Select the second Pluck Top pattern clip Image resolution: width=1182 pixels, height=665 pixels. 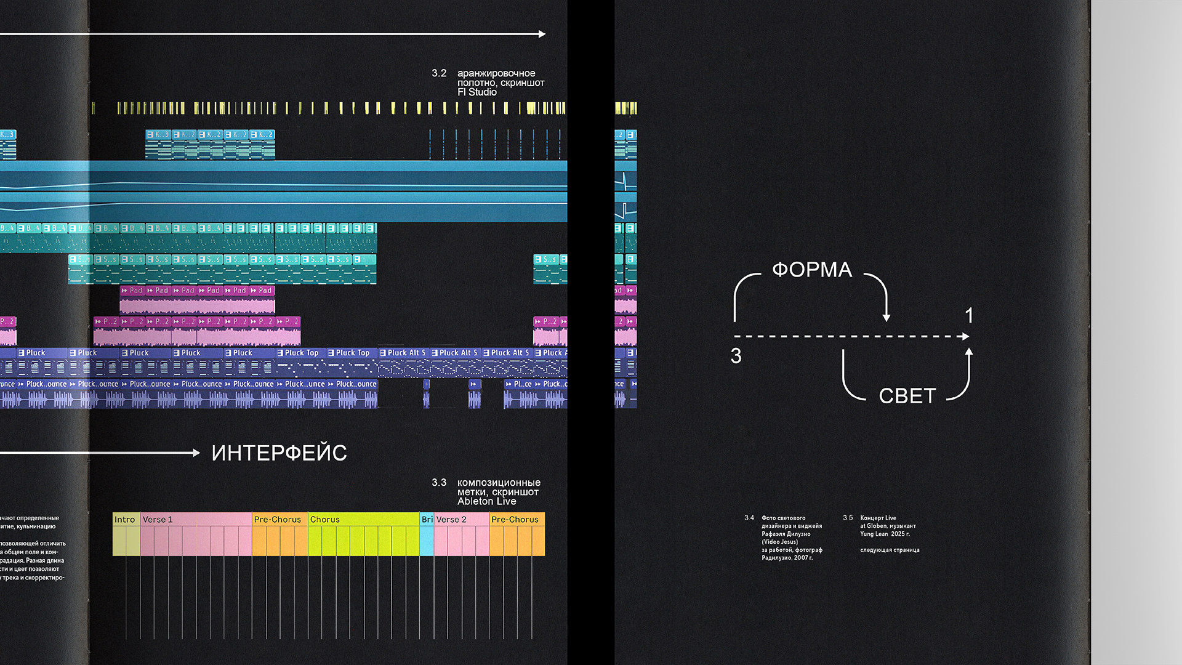tap(352, 353)
